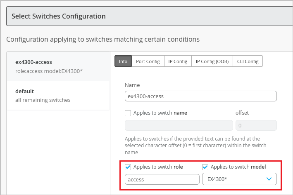This screenshot has width=293, height=195.
Task: Uncheck the Applies to switch role checkbox
Action: 128,167
